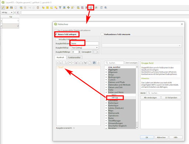Viewport: 189px width, 144px height.
Task: Expand the Farbe function group
Action: point(106,90)
